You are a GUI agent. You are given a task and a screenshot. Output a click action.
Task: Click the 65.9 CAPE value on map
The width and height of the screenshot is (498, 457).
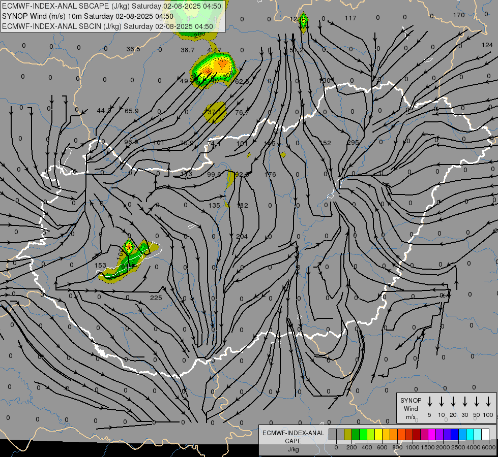131,111
